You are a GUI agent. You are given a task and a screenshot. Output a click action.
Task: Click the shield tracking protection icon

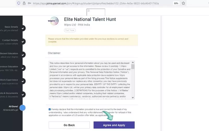click(19, 3)
